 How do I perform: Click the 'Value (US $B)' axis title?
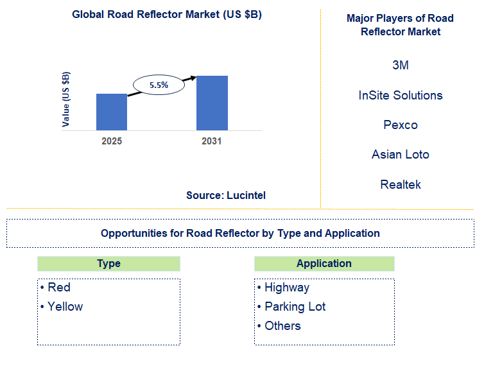coord(65,99)
